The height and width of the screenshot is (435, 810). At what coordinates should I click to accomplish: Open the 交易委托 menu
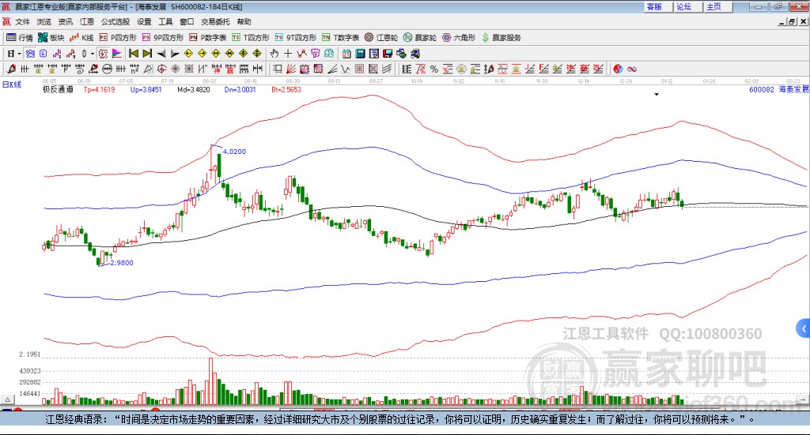pyautogui.click(x=215, y=21)
